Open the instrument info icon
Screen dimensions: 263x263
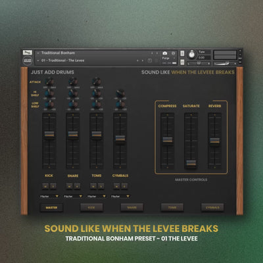[x=173, y=53]
